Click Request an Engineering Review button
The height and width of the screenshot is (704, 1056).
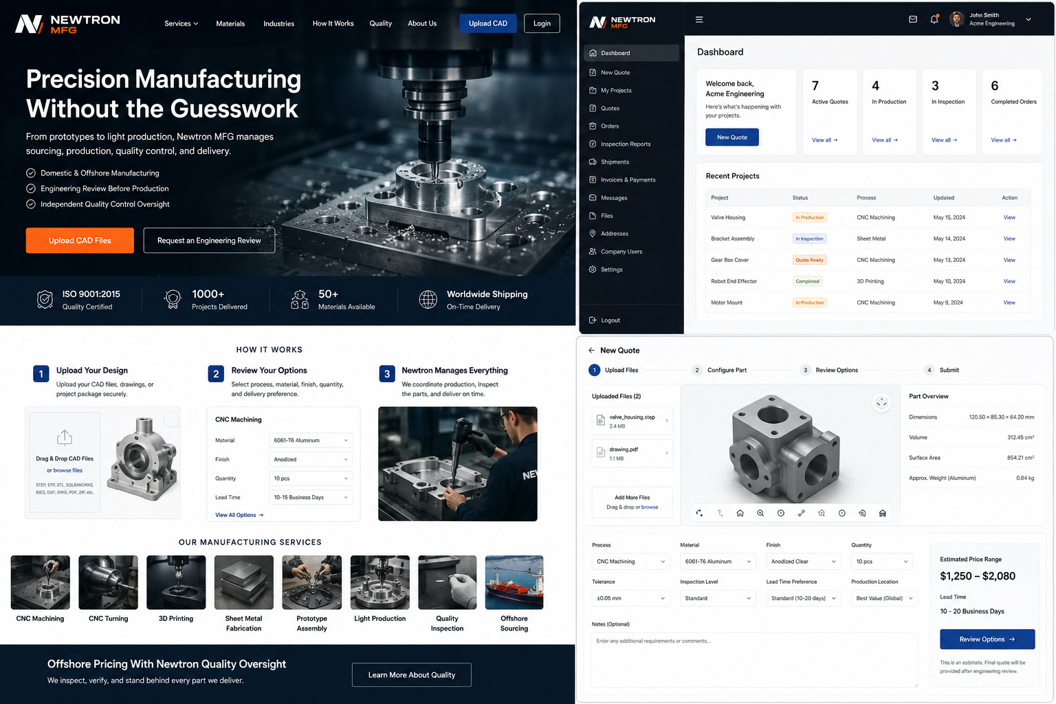209,241
